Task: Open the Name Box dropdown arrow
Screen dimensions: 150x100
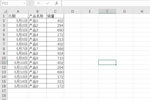Action: click(24, 3)
